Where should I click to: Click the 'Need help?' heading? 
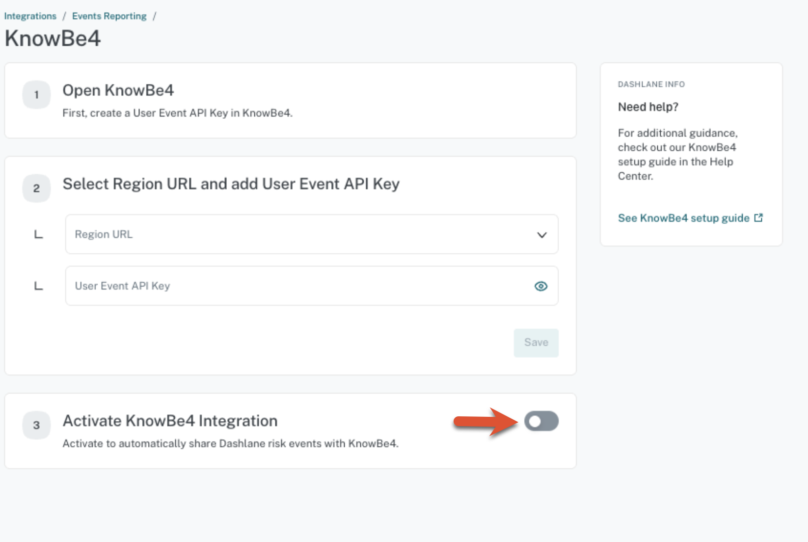pos(648,107)
